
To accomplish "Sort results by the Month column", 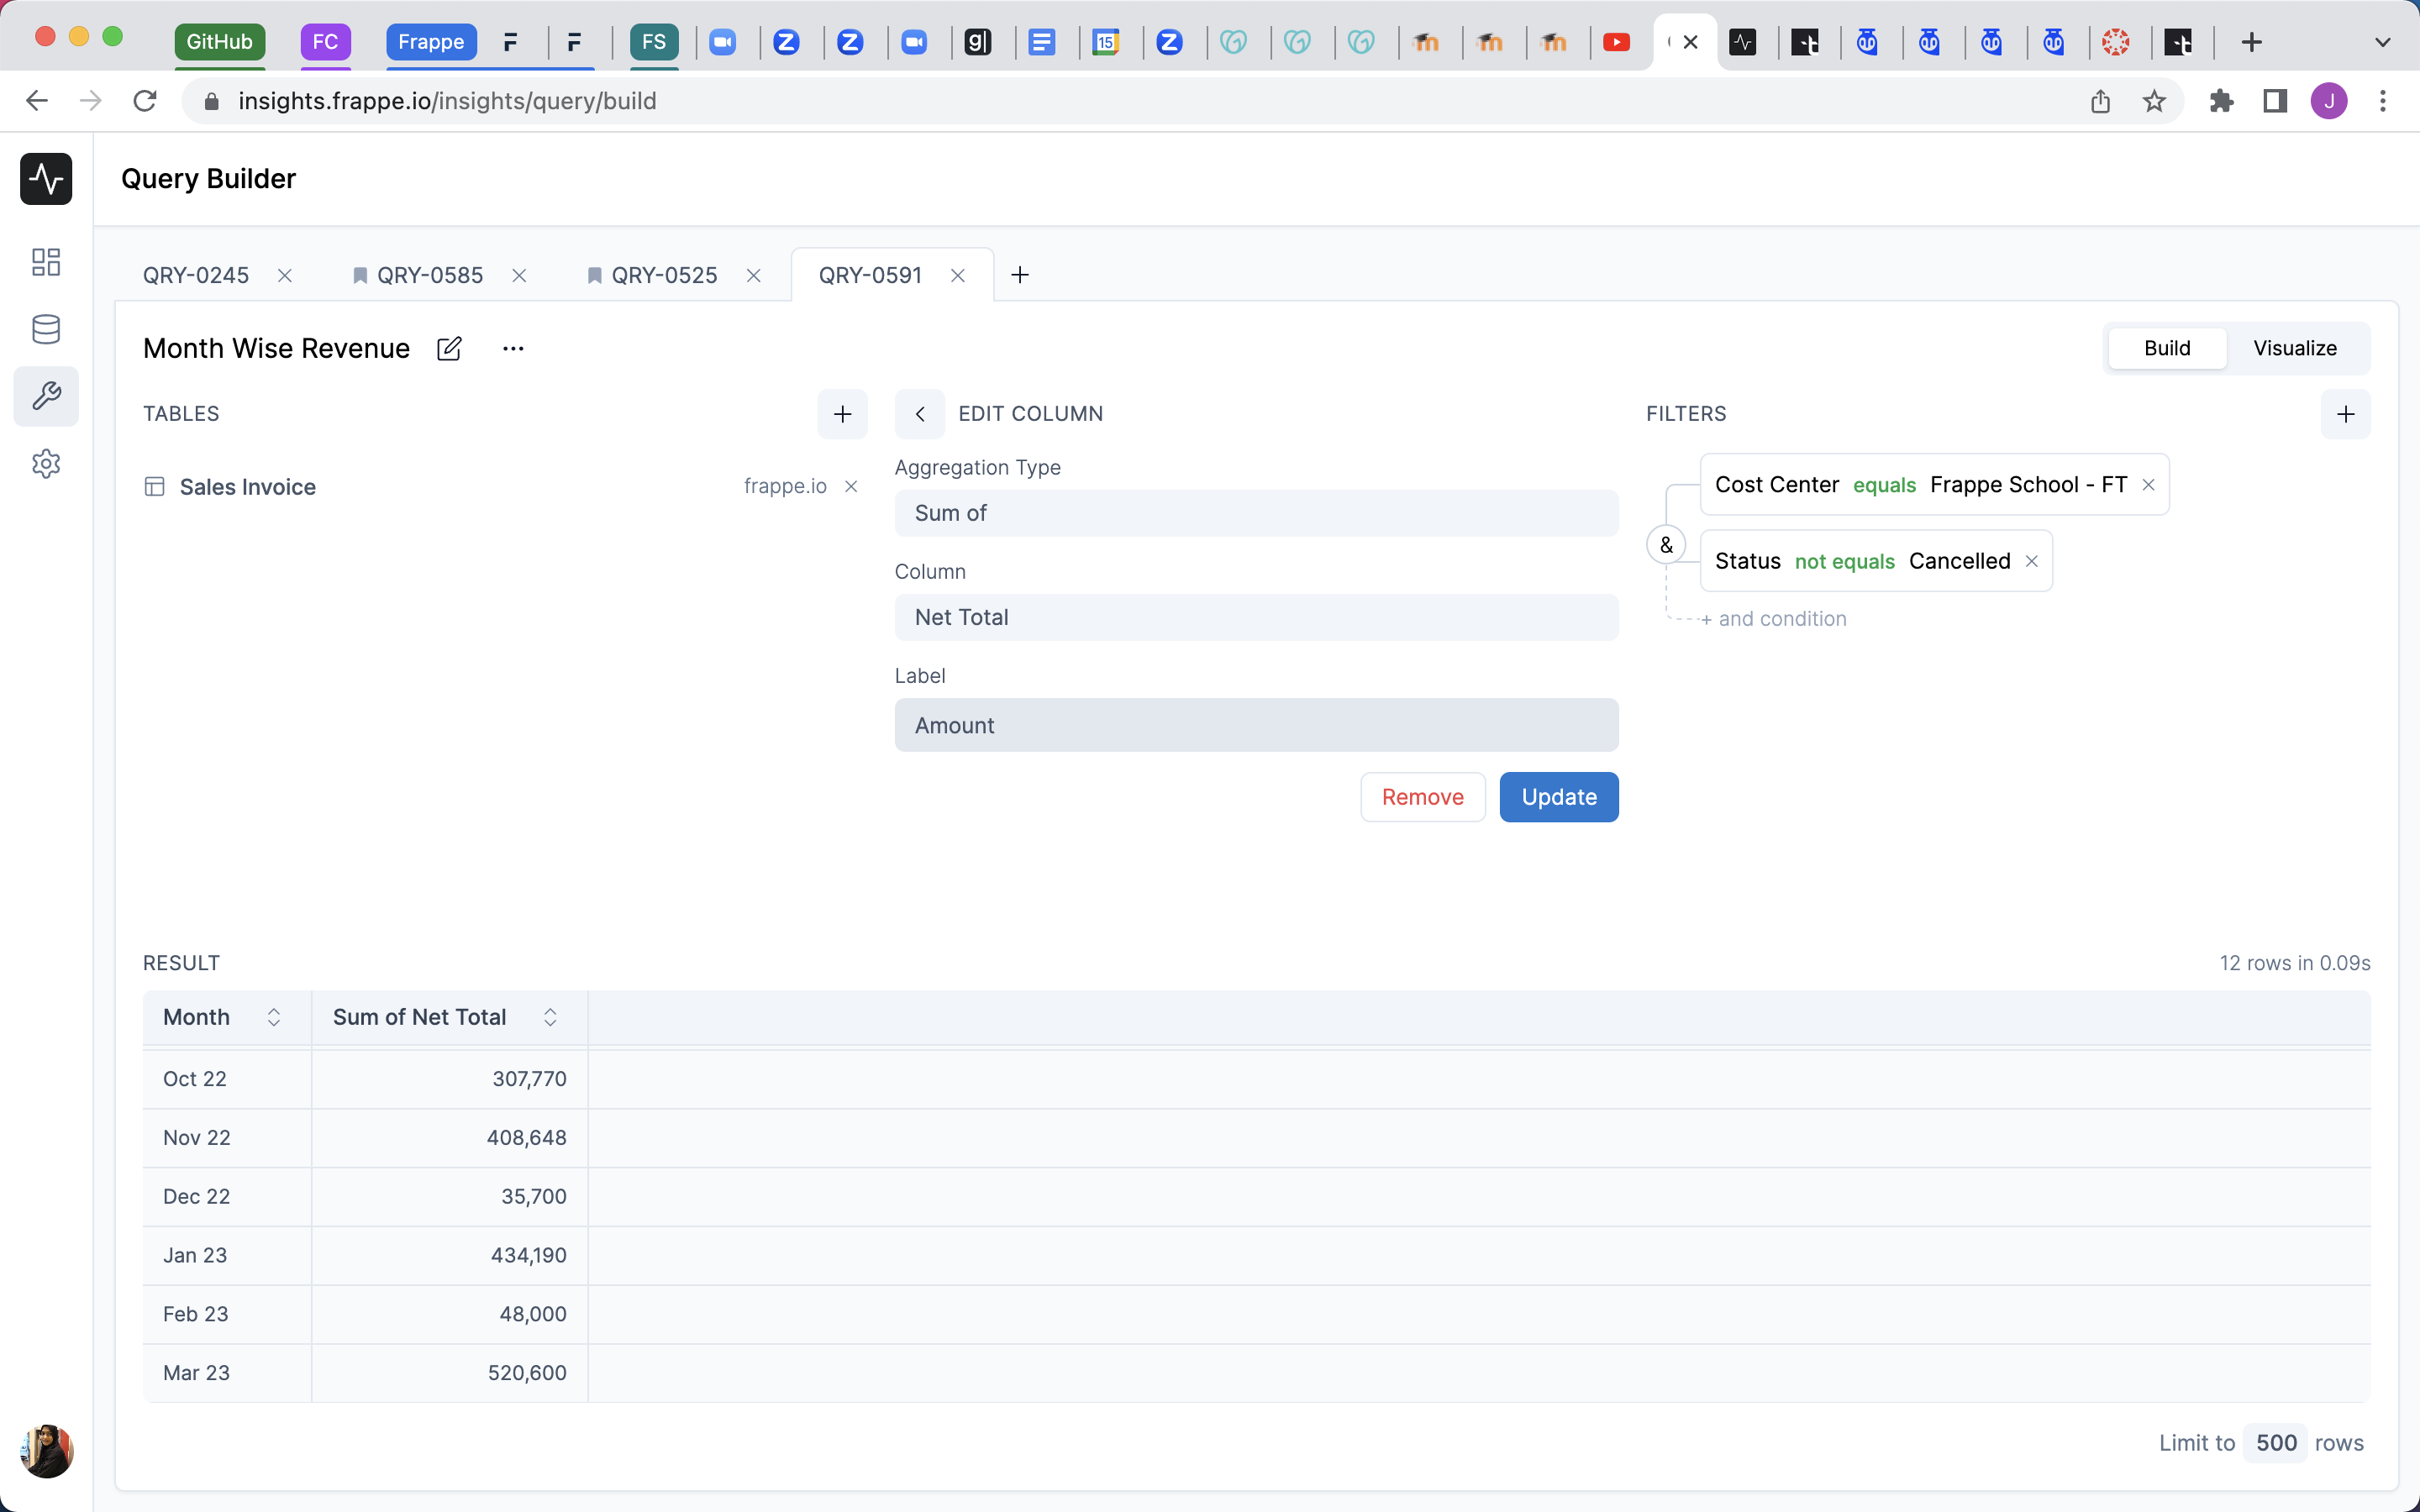I will click(x=273, y=1017).
